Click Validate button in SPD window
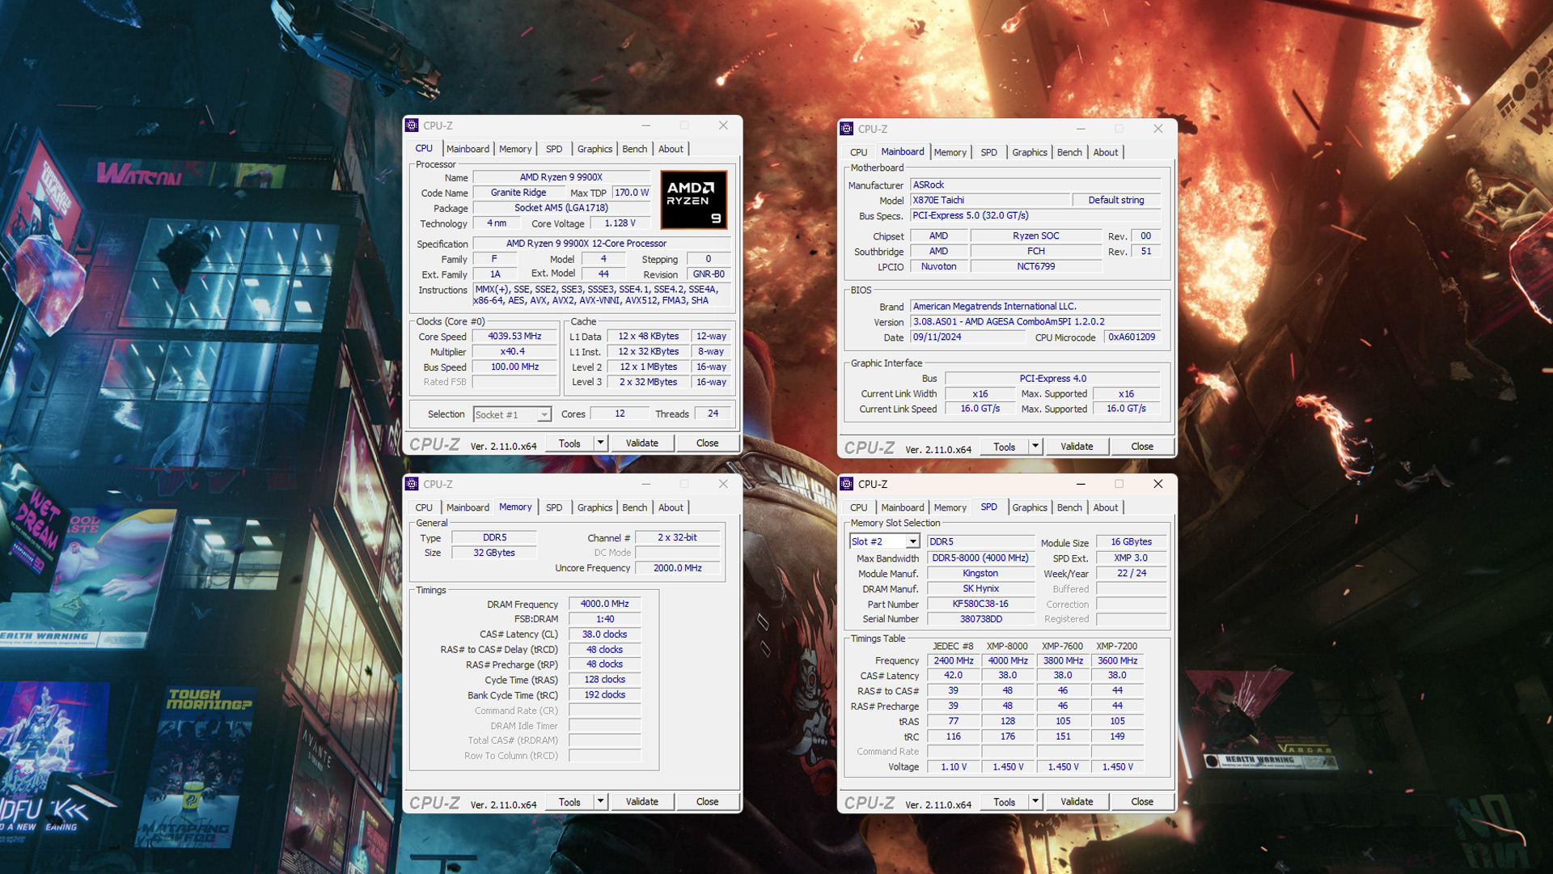 [x=1077, y=801]
